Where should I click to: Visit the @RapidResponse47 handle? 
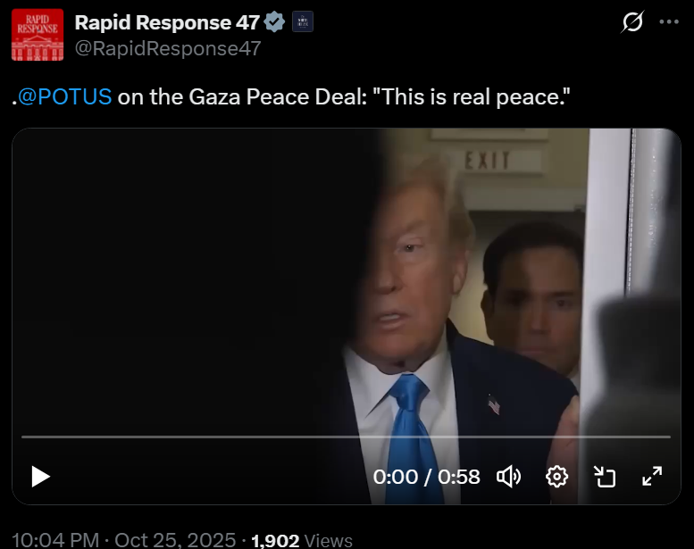tap(168, 48)
